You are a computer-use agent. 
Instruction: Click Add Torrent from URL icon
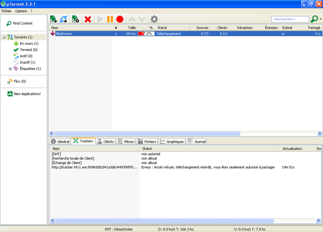(64, 19)
